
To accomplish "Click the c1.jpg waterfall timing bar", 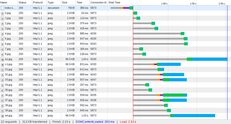I will click(x=157, y=64).
